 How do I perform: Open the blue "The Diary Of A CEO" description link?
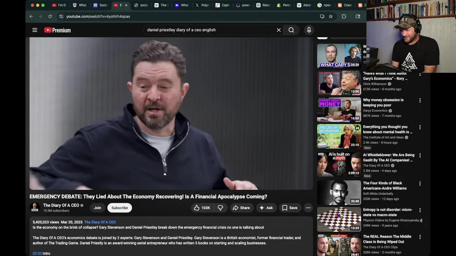pyautogui.click(x=100, y=222)
